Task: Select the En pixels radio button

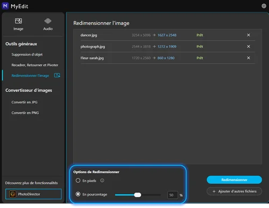Action: [x=78, y=181]
